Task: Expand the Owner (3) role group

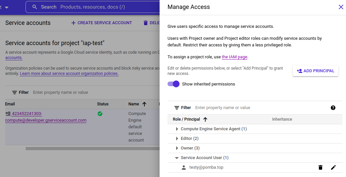Action: coord(176,148)
